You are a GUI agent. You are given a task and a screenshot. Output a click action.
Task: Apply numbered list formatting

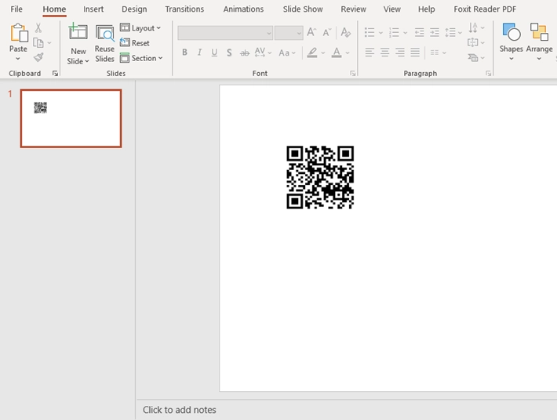pyautogui.click(x=394, y=33)
